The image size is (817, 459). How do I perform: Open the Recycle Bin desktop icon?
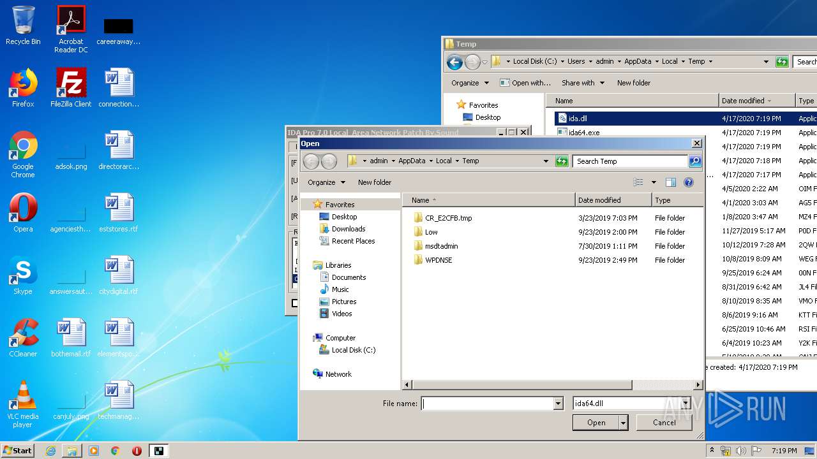click(23, 25)
